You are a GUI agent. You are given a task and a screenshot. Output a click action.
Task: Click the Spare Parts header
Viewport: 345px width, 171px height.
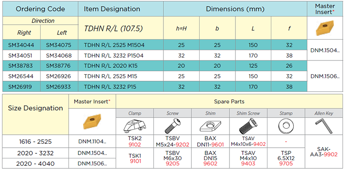(229, 101)
